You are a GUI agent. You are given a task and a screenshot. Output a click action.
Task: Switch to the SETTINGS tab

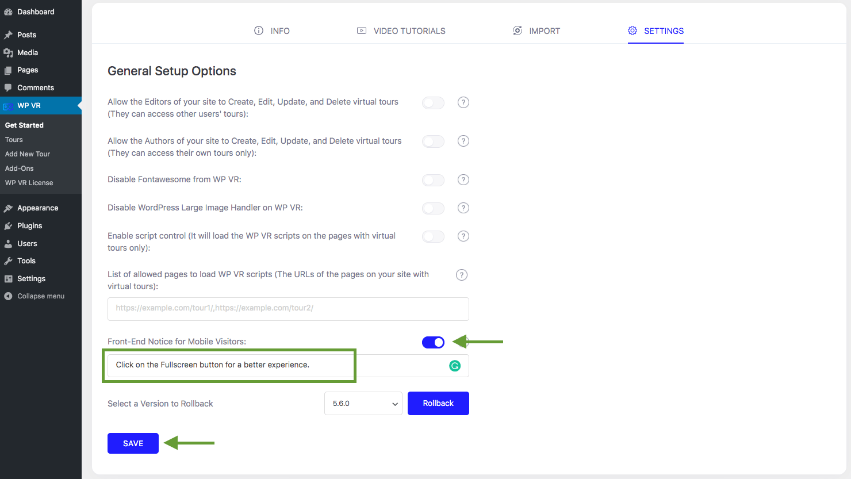click(x=655, y=31)
